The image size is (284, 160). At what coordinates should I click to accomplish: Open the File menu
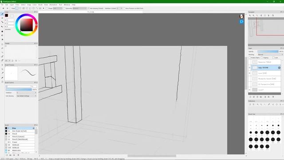click(x=2, y=5)
